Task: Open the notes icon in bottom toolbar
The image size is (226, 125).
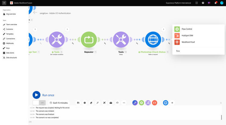Action: (91, 103)
